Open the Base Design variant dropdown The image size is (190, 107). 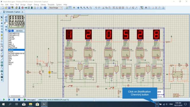tap(56, 8)
